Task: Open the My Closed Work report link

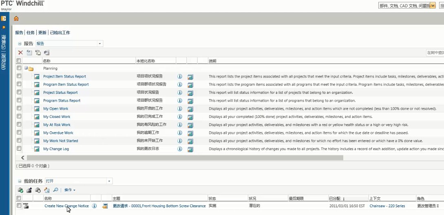Action: pos(57,117)
